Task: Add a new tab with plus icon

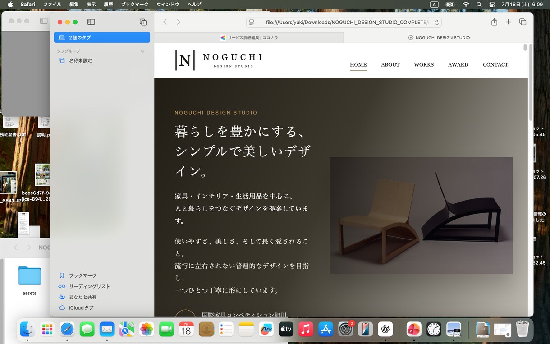Action: pos(508,22)
